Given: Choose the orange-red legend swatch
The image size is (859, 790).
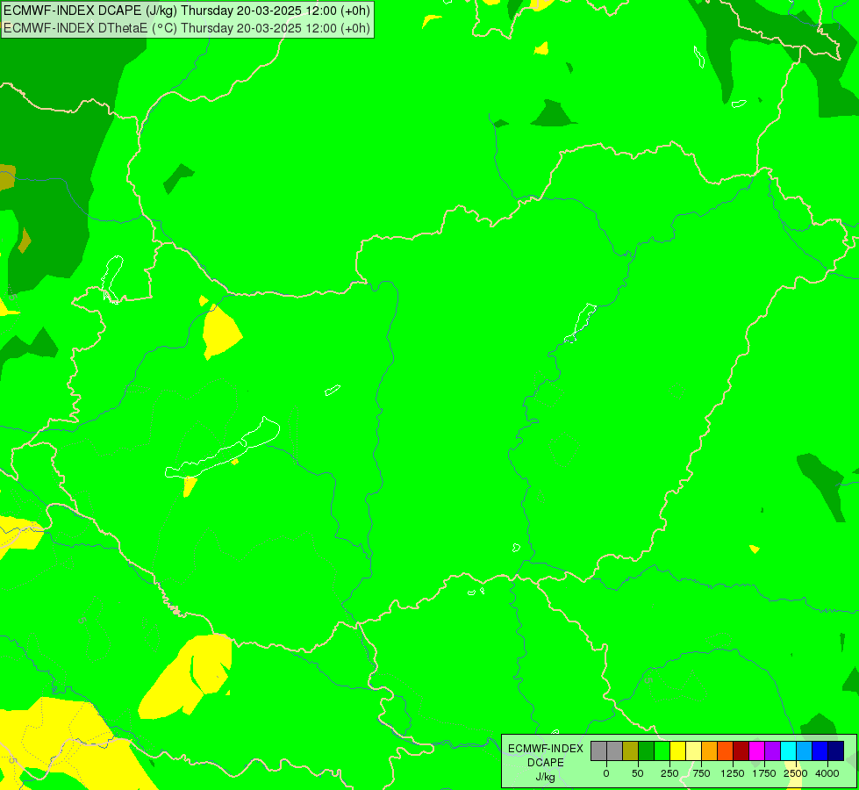Looking at the screenshot, I should pyautogui.click(x=726, y=751).
